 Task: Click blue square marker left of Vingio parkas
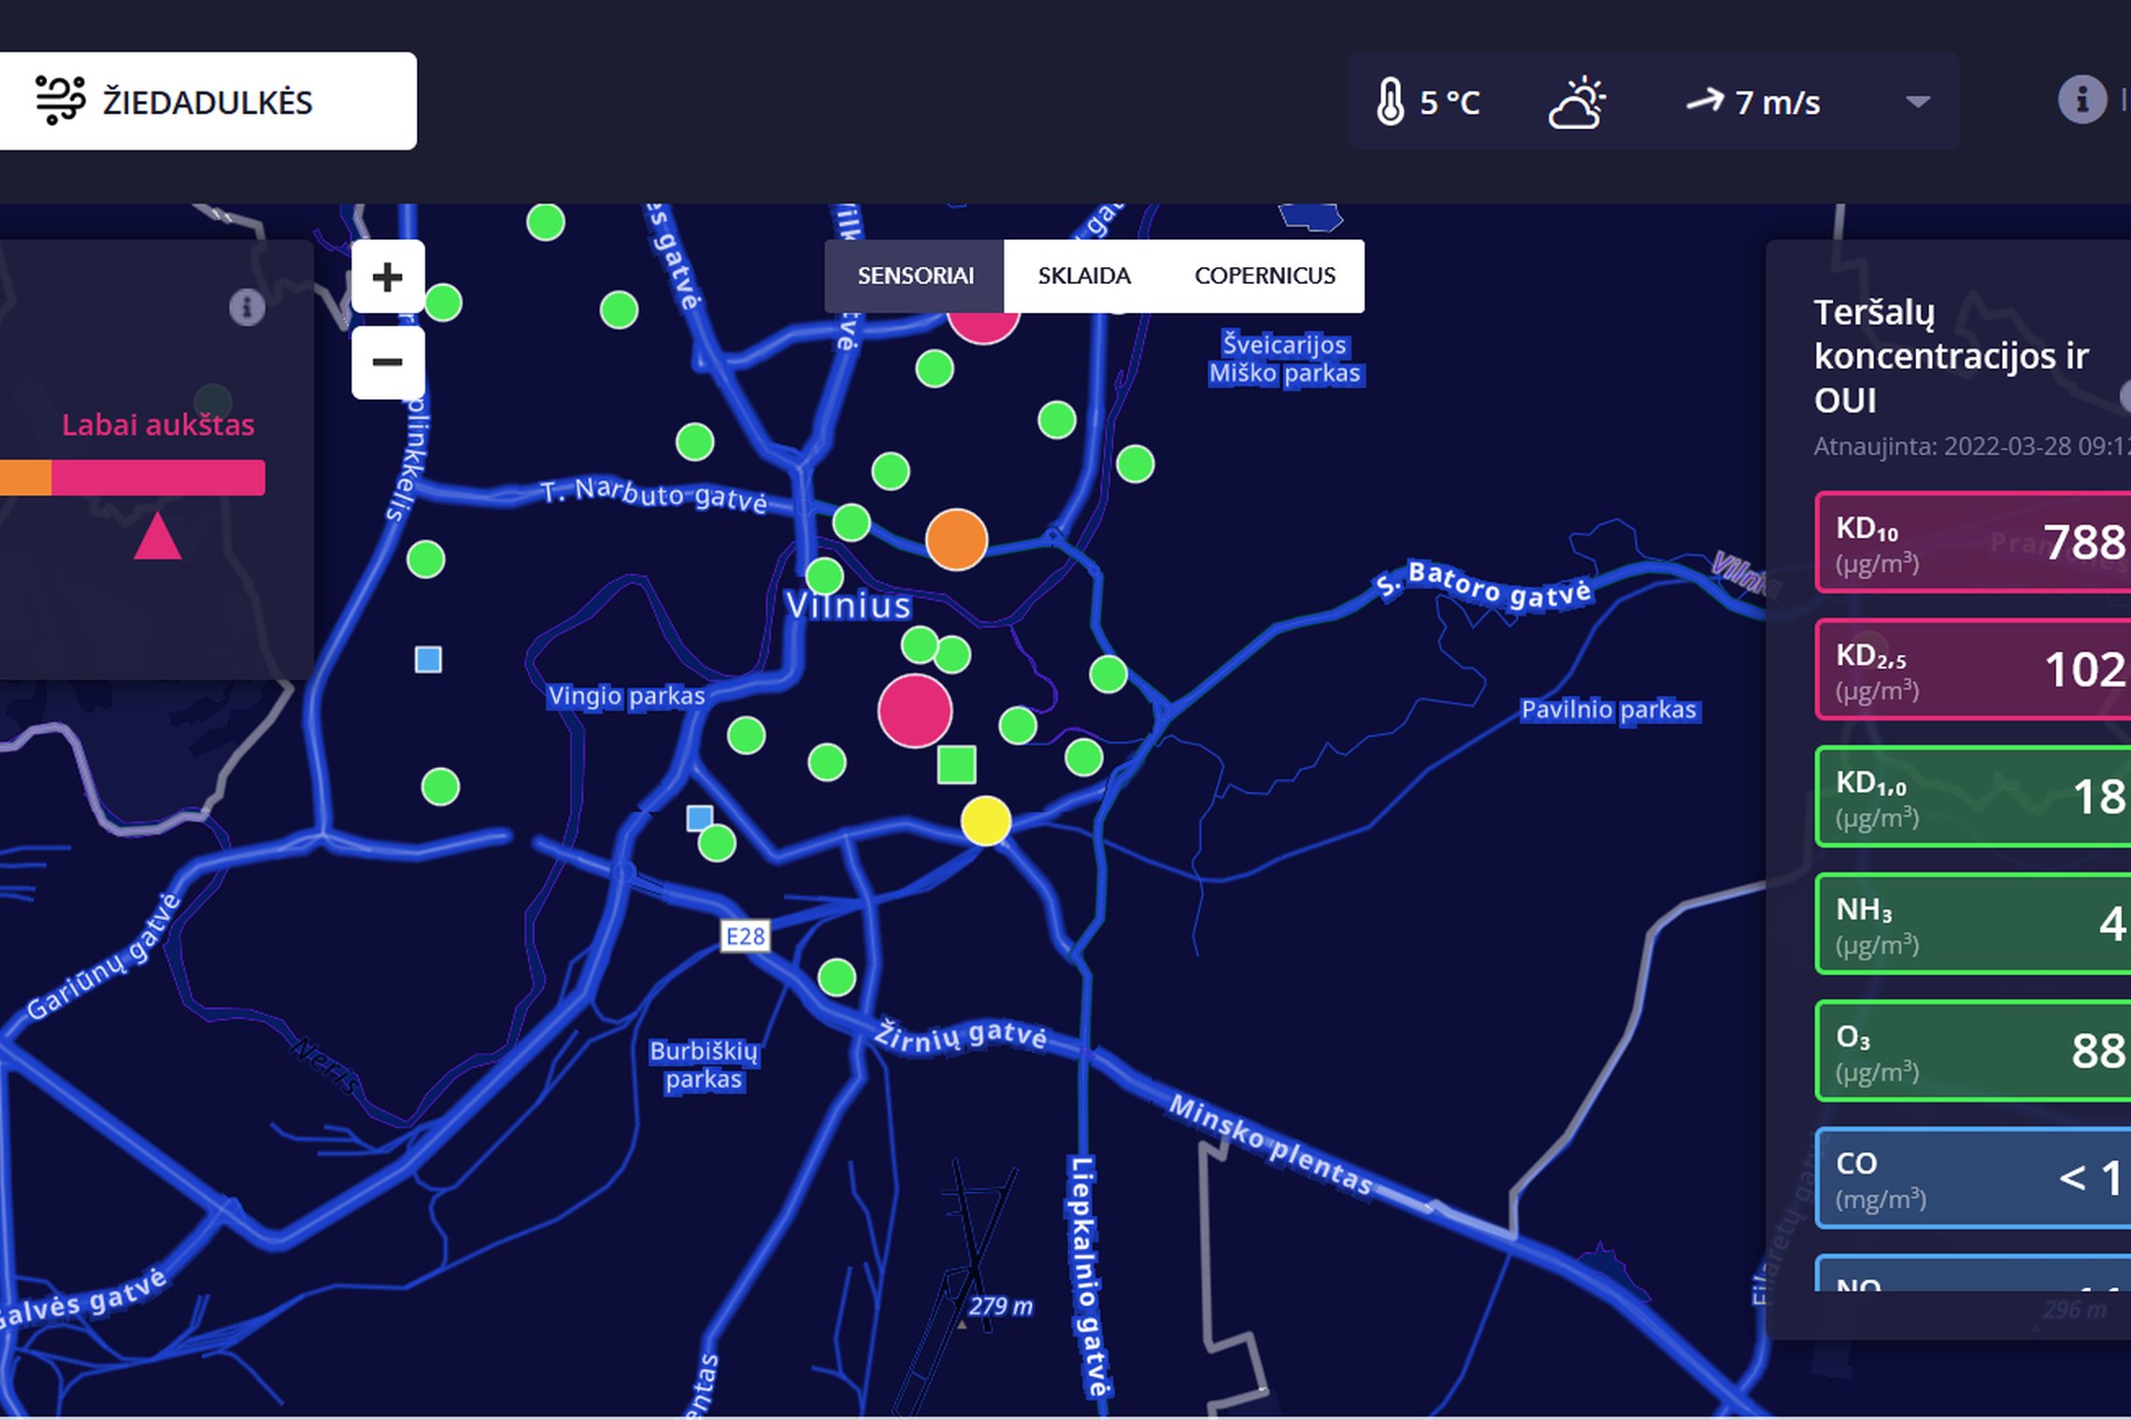[428, 660]
